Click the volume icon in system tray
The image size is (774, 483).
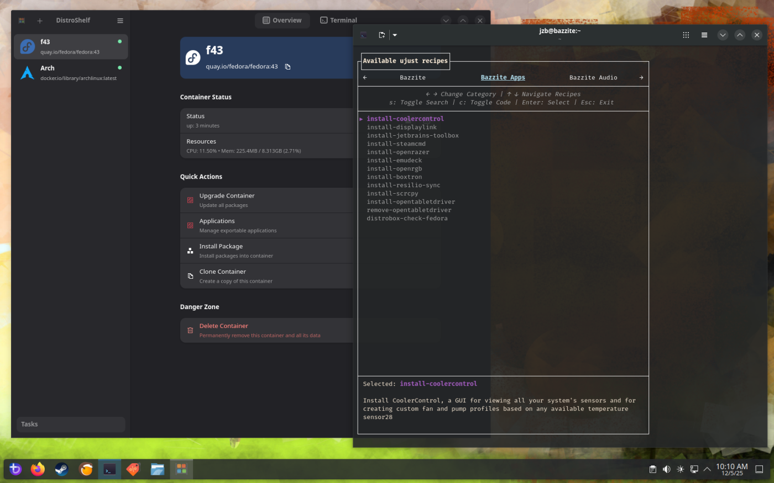[x=666, y=469]
